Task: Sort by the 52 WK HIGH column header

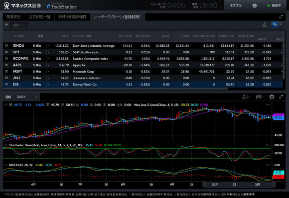Action: (226, 36)
